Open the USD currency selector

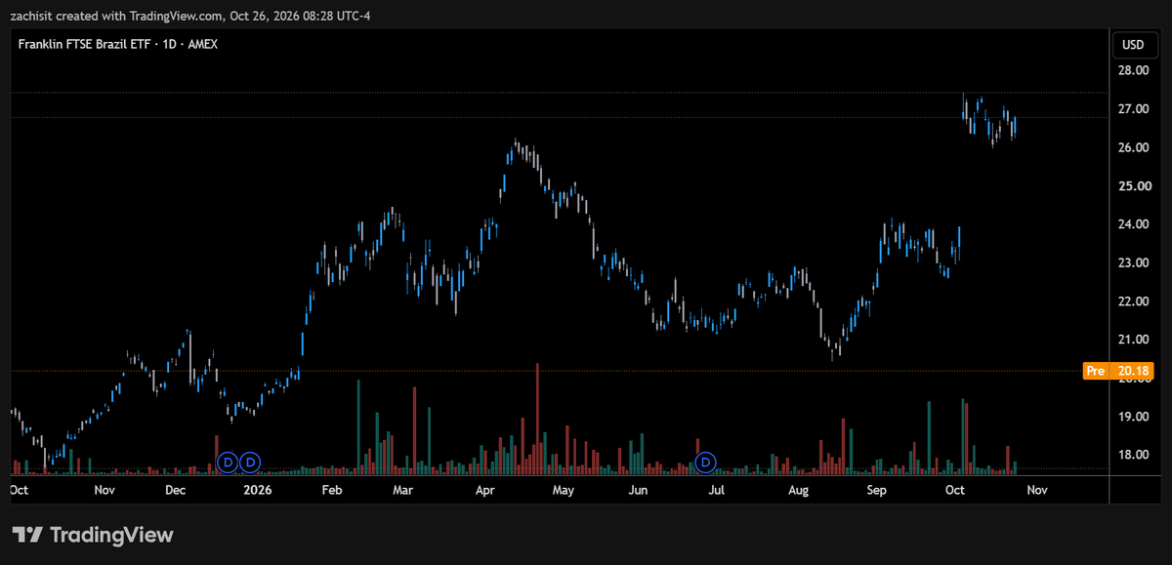[1133, 45]
